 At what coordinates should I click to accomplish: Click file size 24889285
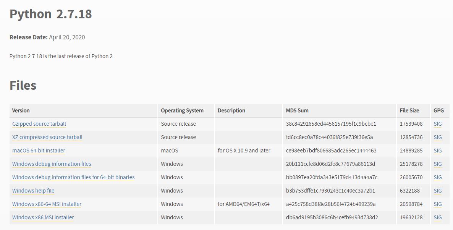point(411,151)
